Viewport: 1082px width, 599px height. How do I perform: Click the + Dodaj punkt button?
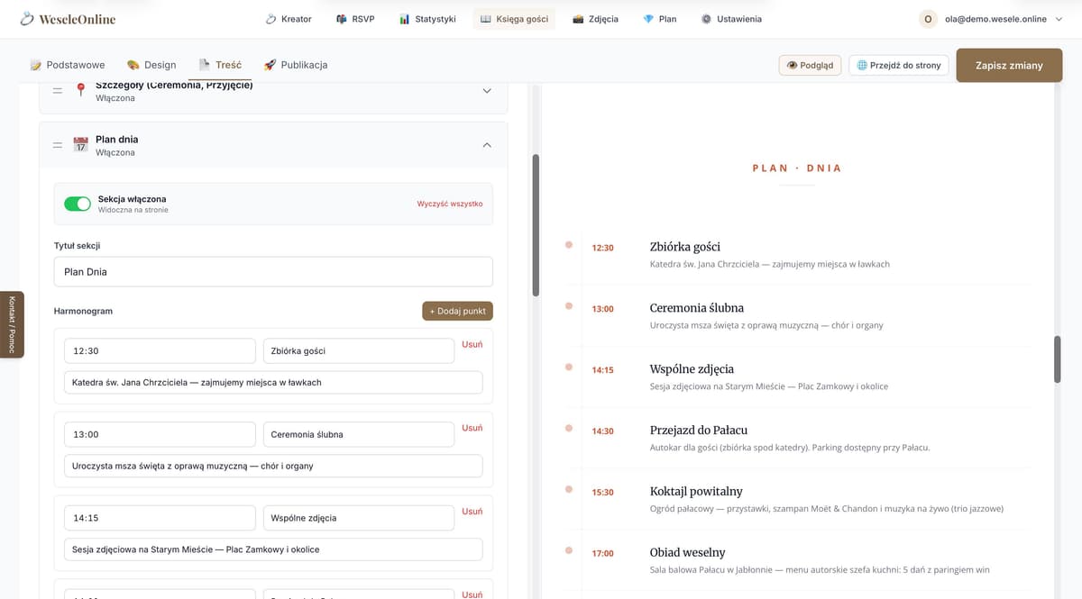[457, 311]
